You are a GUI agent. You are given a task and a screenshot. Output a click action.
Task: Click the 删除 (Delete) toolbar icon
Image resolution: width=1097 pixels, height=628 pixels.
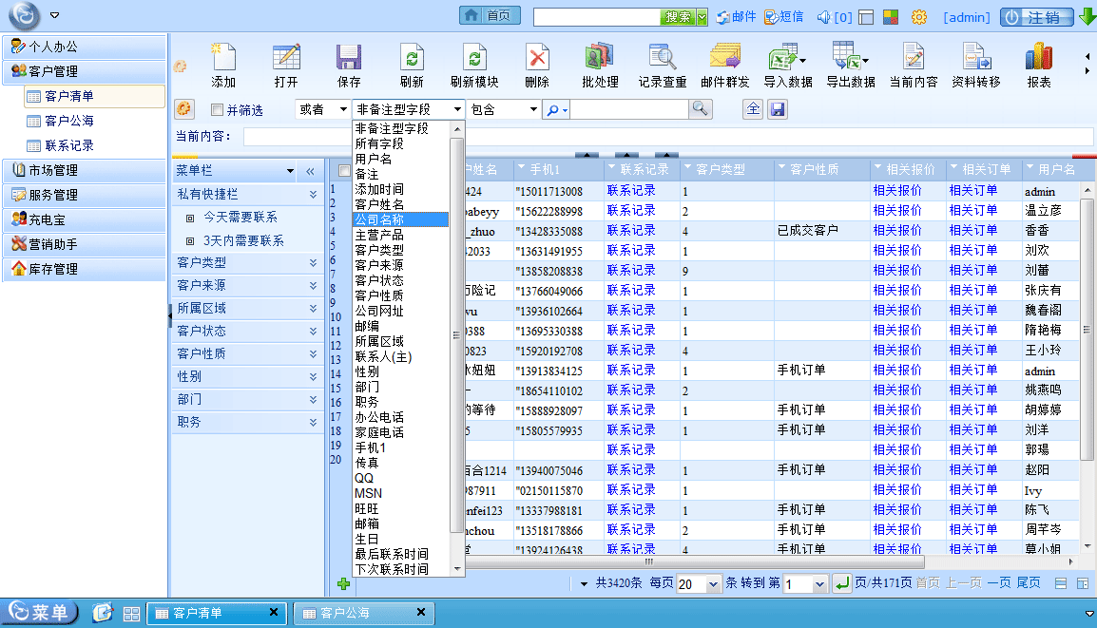537,58
